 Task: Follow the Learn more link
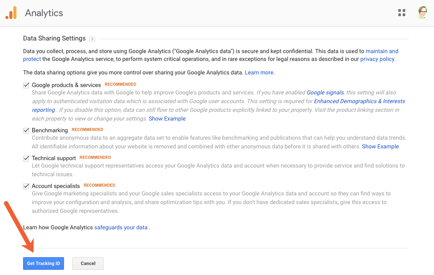[259, 73]
